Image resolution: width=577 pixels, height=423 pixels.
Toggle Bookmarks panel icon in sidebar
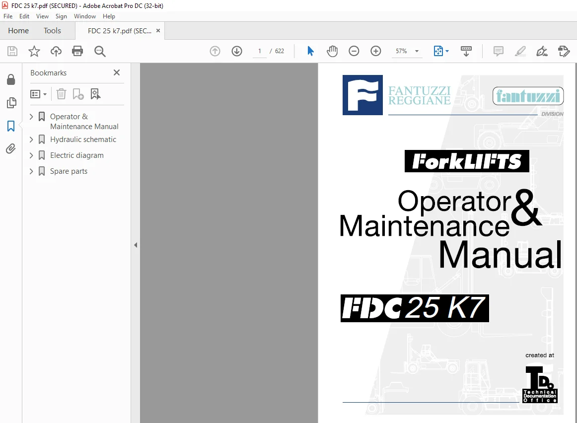coord(11,126)
